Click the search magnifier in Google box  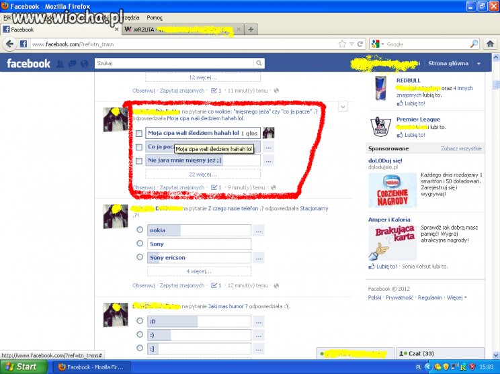point(474,44)
